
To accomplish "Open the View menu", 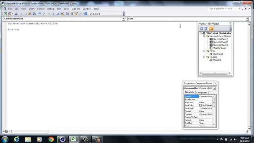I will tap(24, 9).
